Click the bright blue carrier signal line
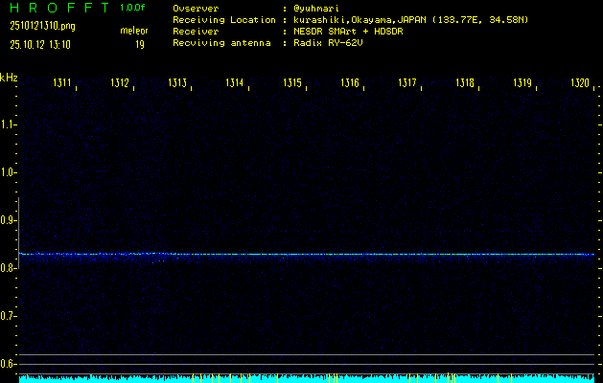The width and height of the screenshot is (603, 383). pyautogui.click(x=307, y=255)
